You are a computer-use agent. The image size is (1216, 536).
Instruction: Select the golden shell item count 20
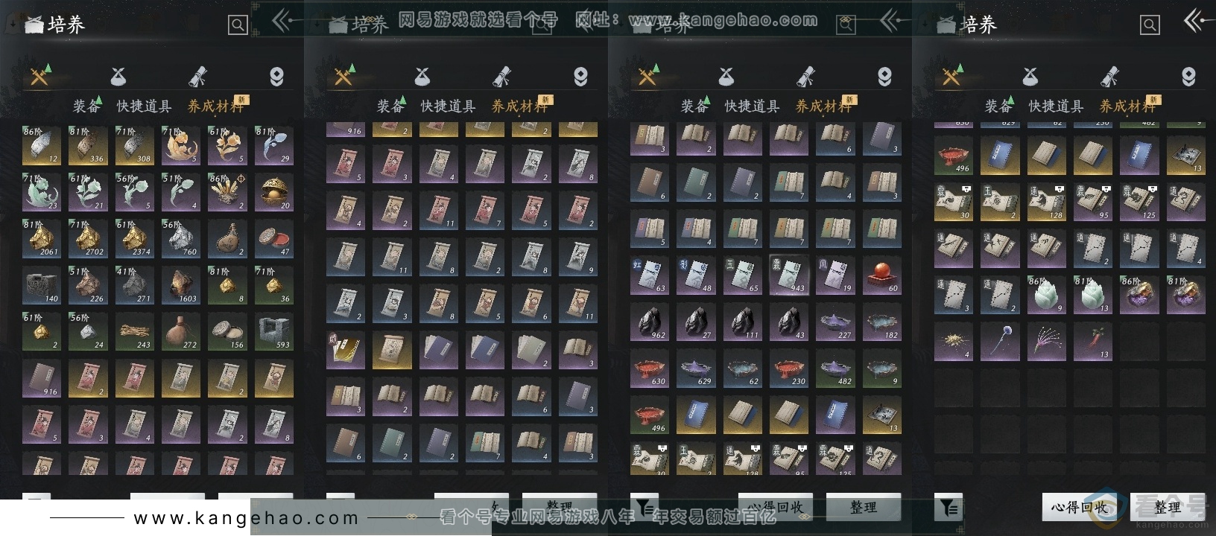[273, 192]
